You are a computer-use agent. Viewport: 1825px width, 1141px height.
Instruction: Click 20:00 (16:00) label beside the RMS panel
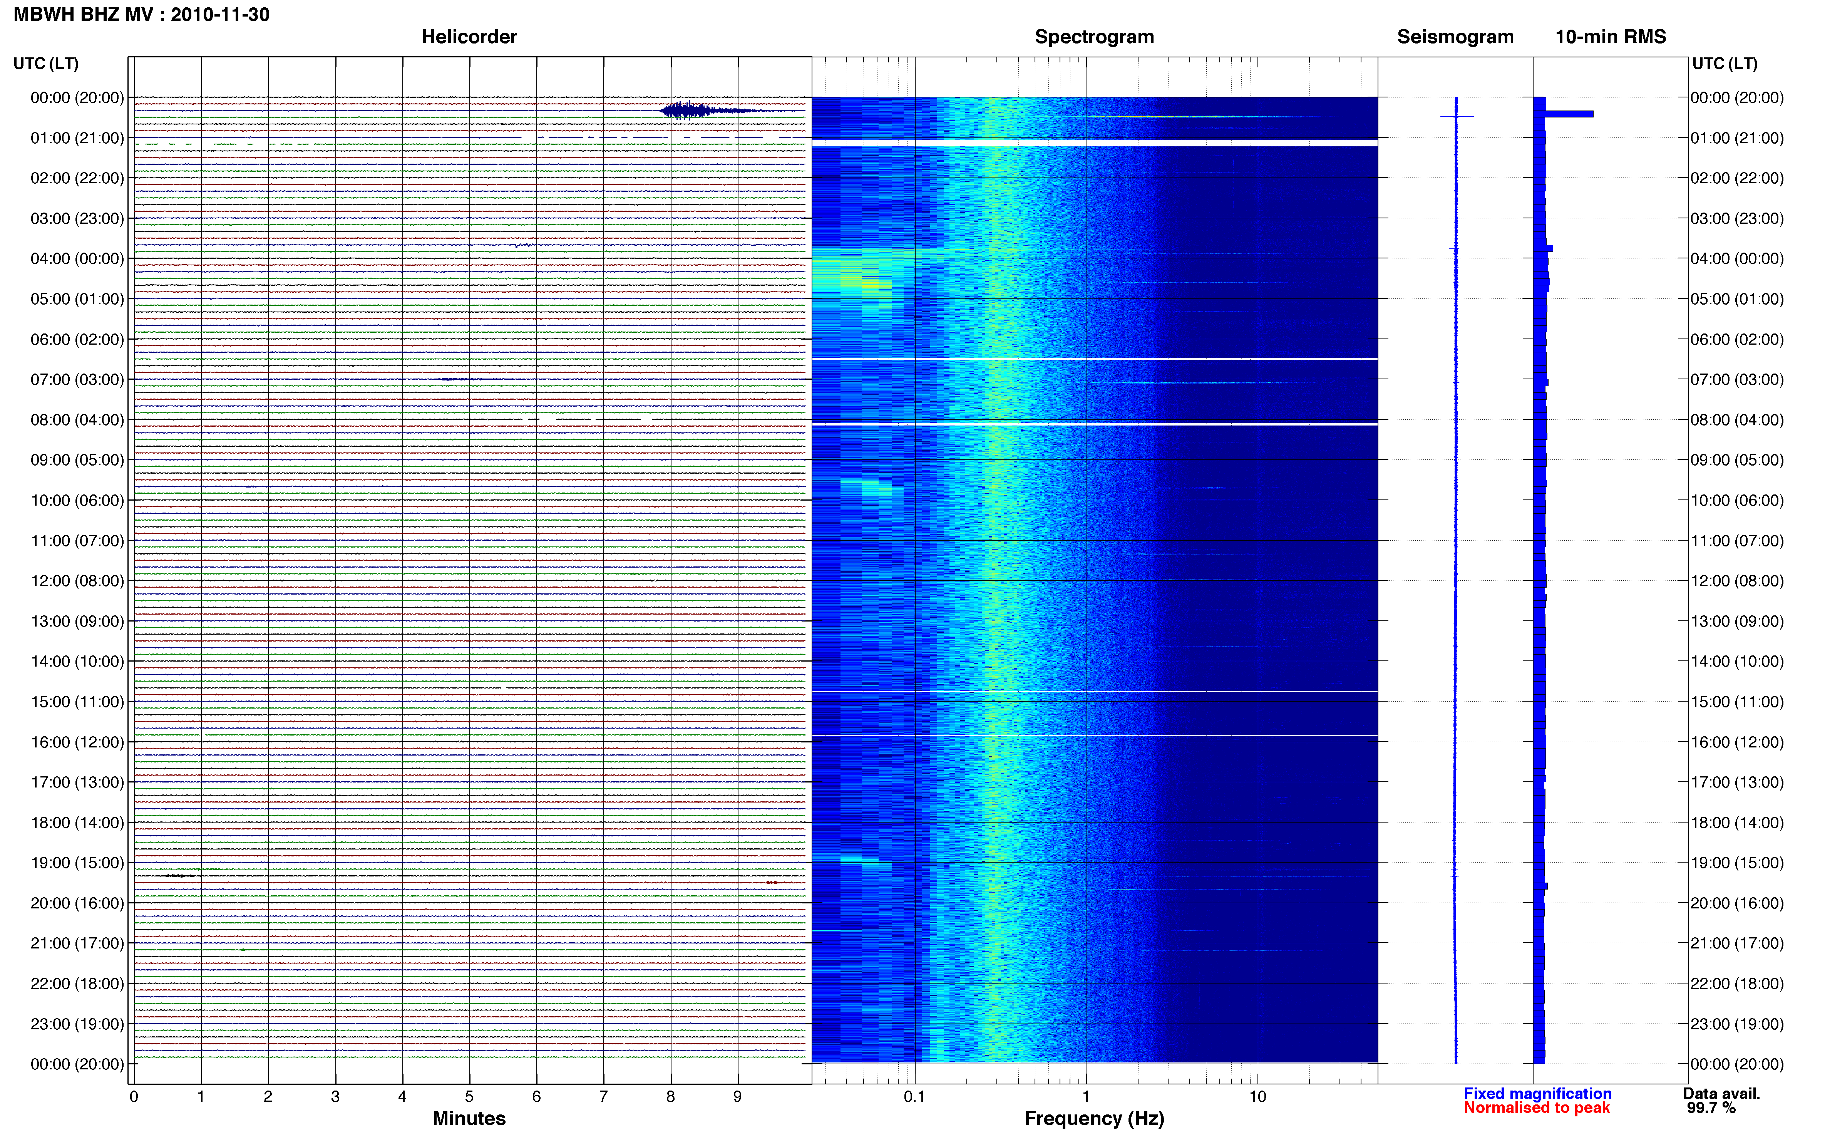tap(1737, 903)
